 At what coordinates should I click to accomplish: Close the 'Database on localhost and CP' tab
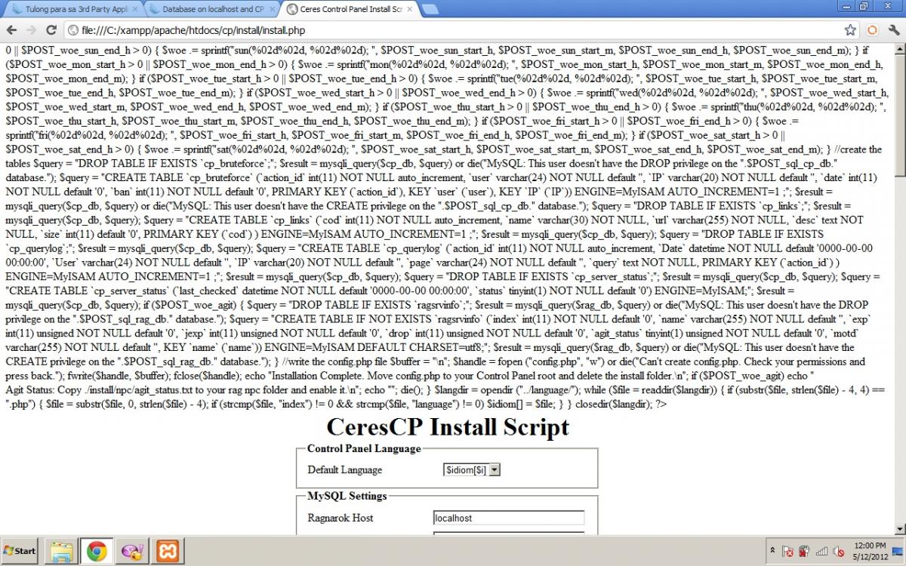[271, 9]
